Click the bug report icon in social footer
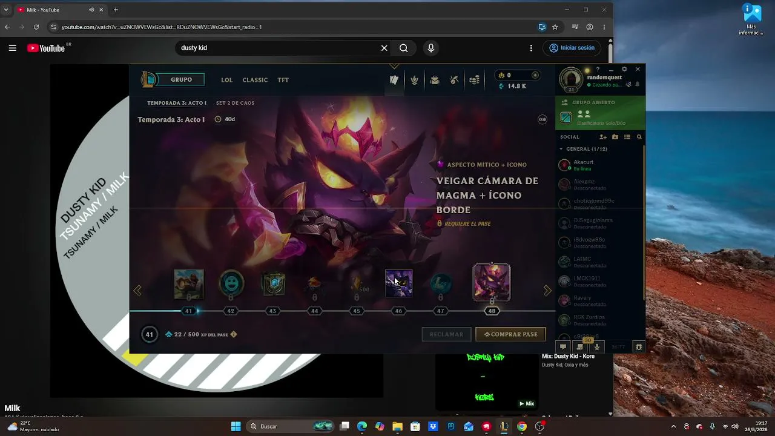Viewport: 775px width, 436px height. [638, 347]
